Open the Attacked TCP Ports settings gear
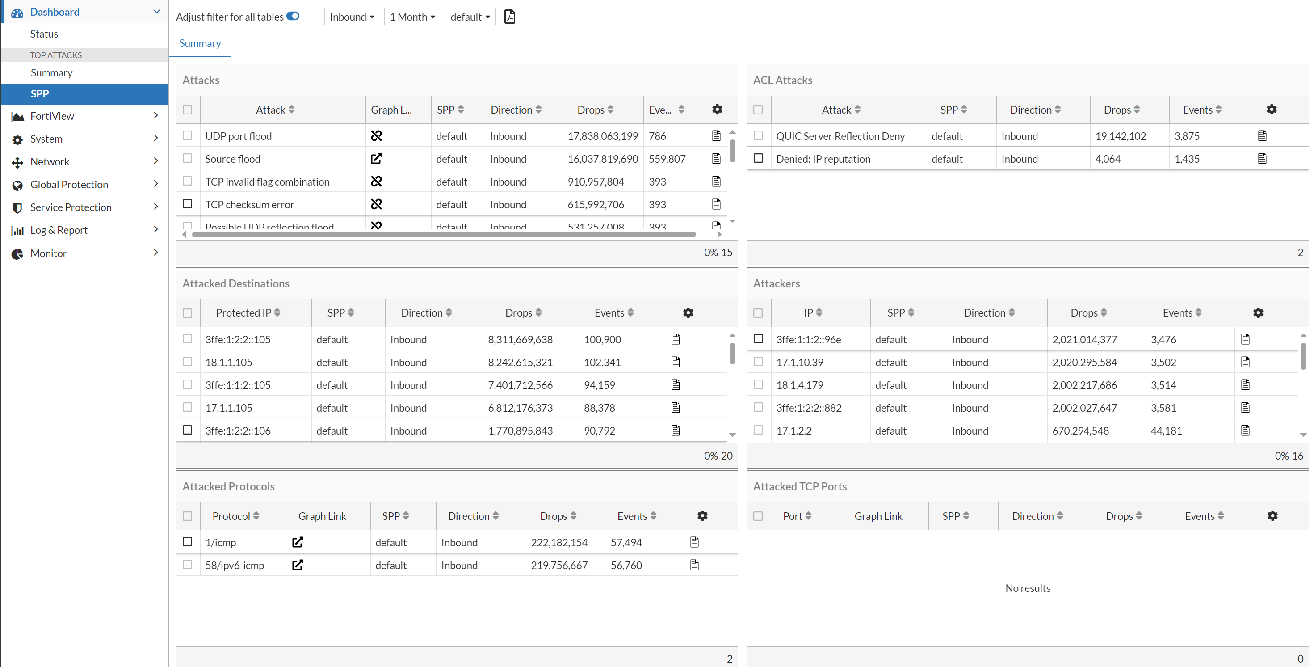Screen dimensions: 1314x667 pyautogui.click(x=1273, y=515)
